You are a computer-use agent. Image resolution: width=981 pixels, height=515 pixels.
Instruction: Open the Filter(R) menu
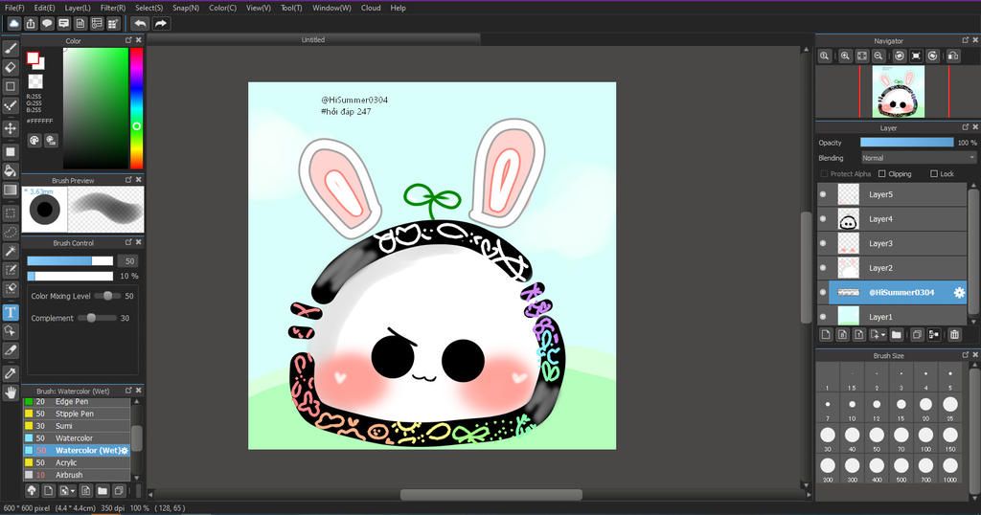(113, 8)
